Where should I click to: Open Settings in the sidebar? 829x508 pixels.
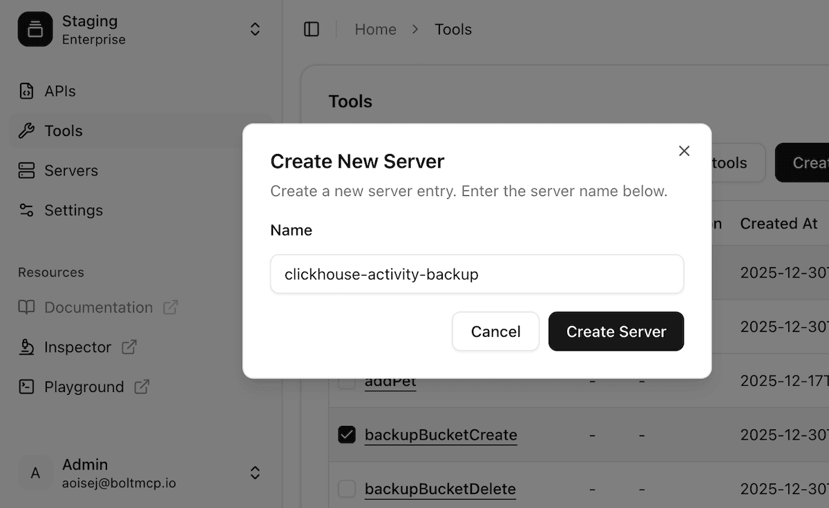(x=73, y=211)
